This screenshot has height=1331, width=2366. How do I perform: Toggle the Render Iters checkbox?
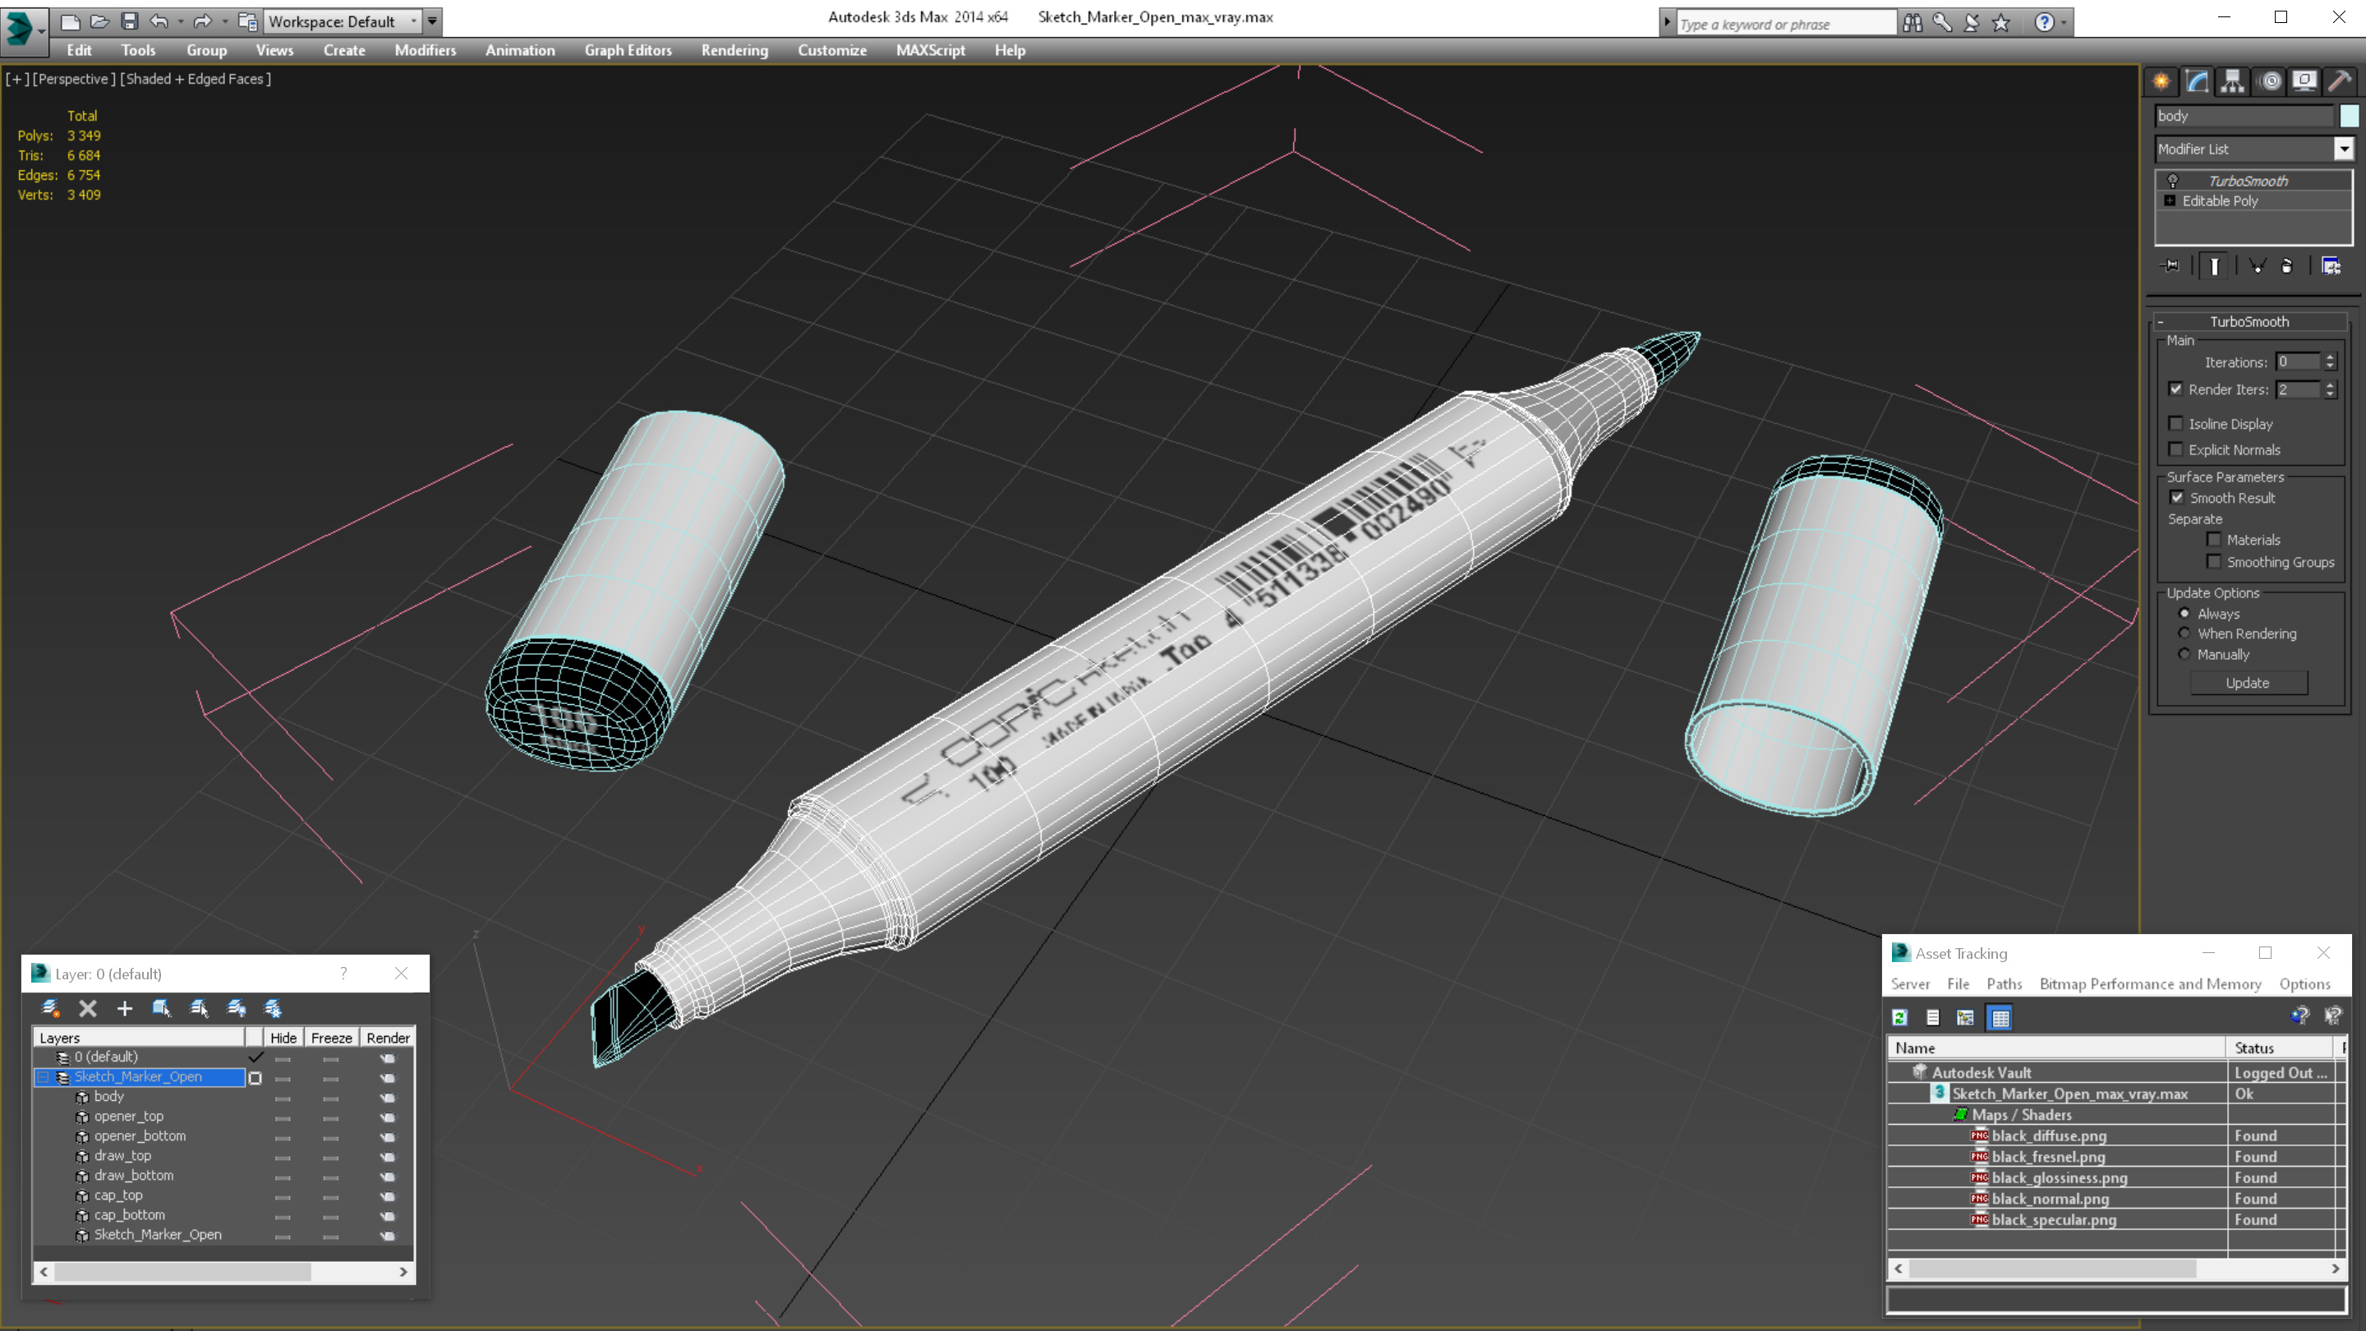2176,389
